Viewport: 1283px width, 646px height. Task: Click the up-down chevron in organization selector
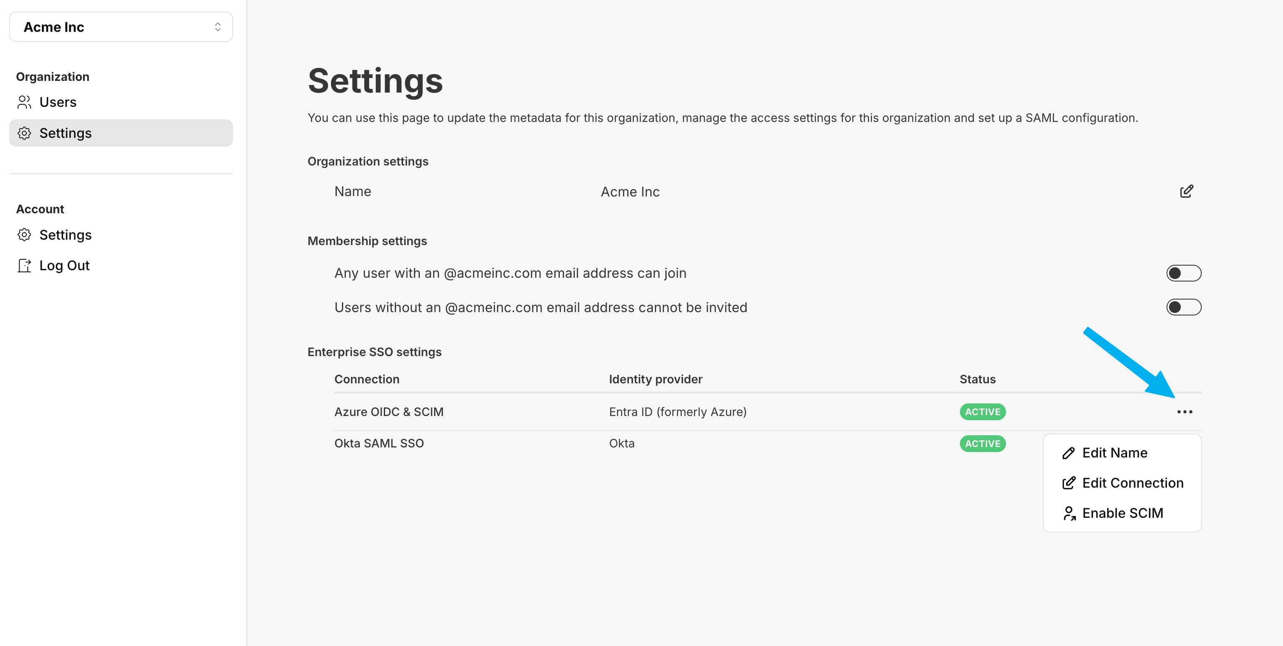(x=217, y=27)
